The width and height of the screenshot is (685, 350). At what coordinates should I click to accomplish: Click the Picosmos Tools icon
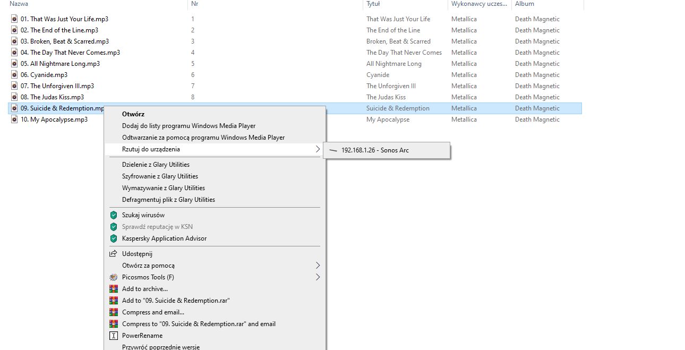point(113,277)
